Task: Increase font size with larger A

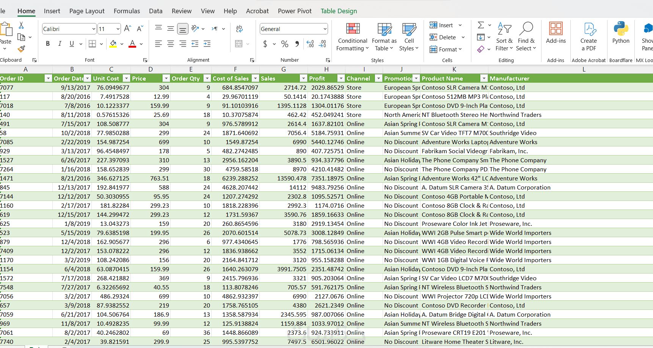Action: (x=128, y=29)
